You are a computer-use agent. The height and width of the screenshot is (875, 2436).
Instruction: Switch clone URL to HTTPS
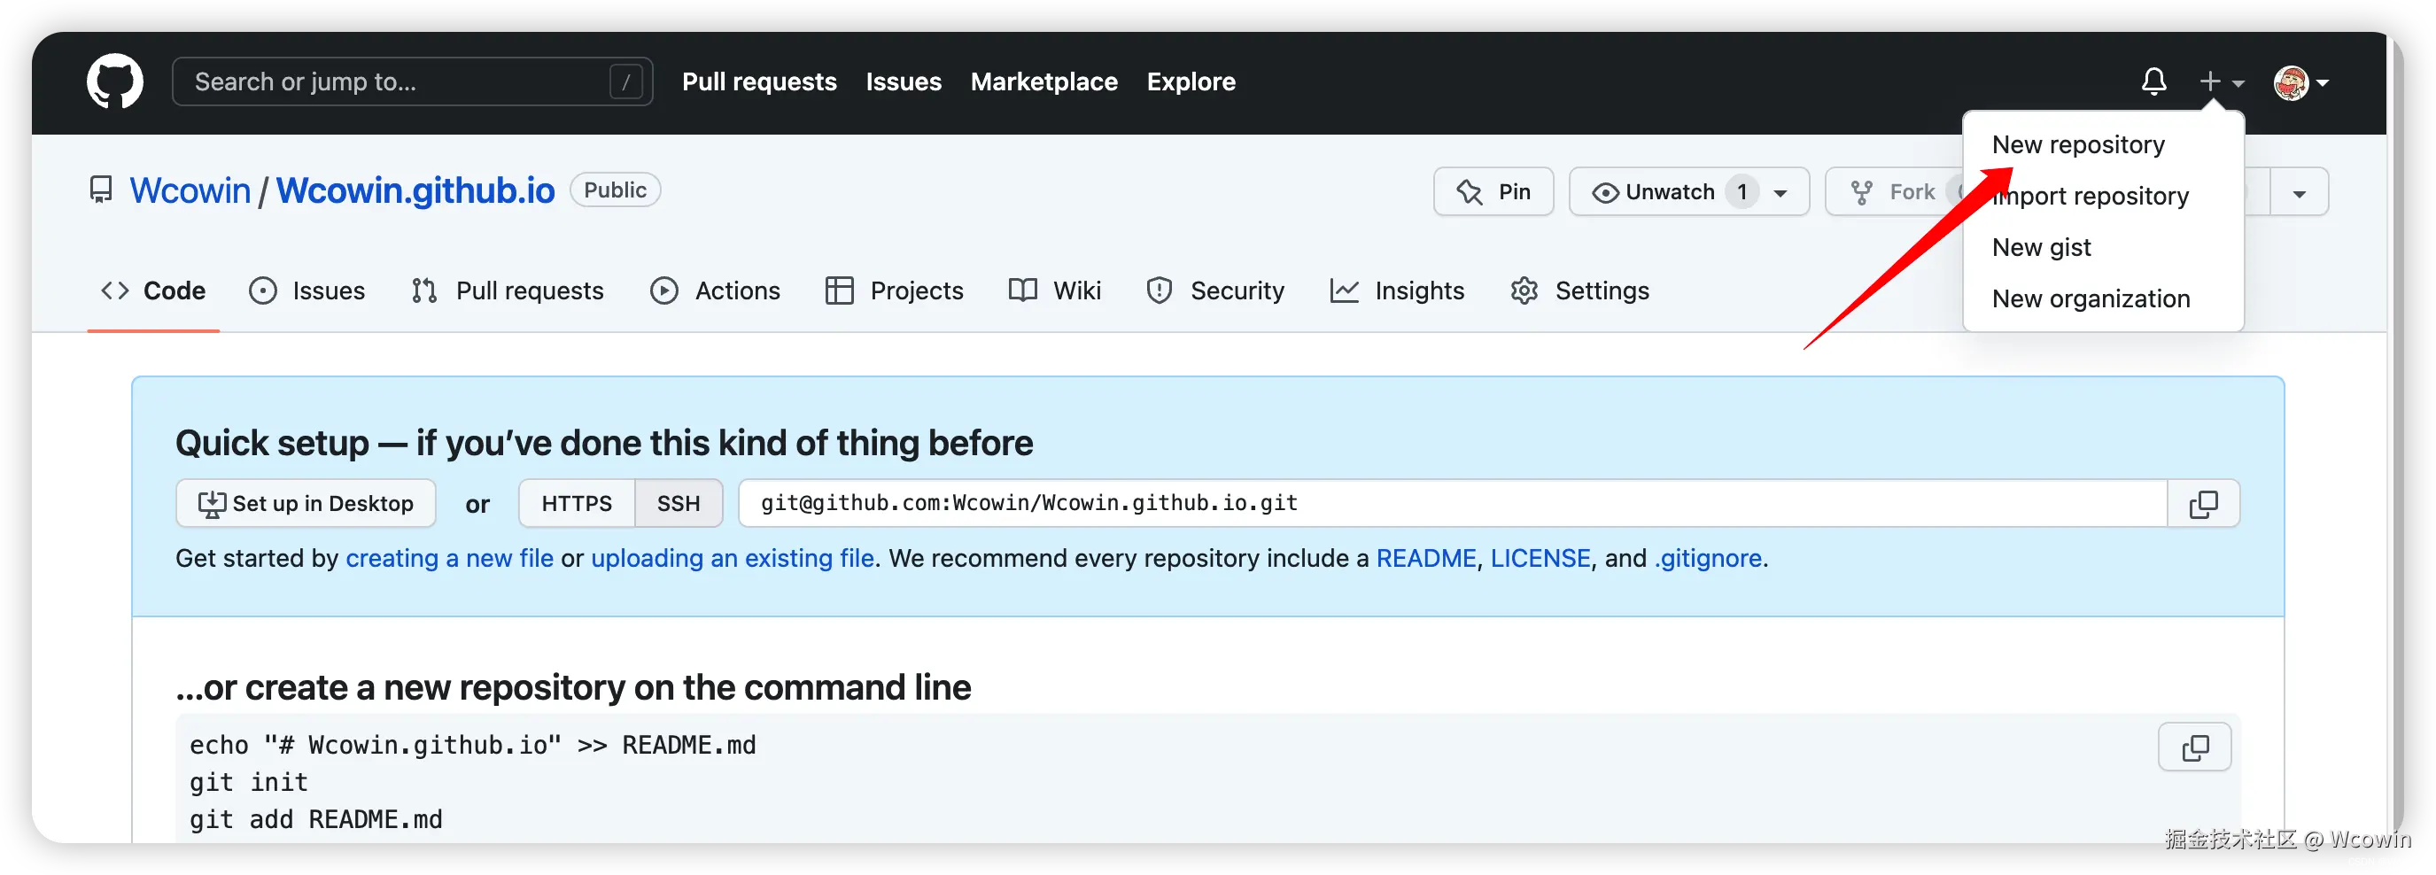coord(576,503)
